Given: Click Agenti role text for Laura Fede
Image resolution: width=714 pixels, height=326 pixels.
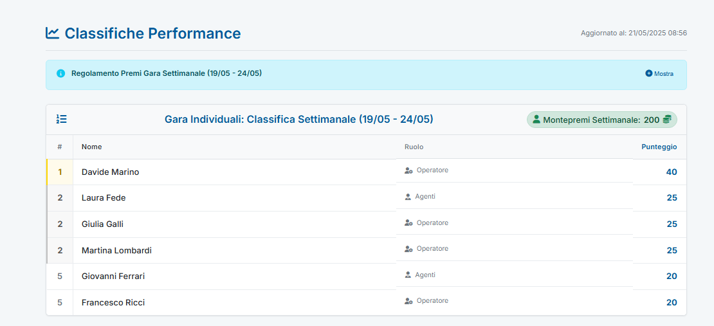Looking at the screenshot, I should (x=425, y=197).
